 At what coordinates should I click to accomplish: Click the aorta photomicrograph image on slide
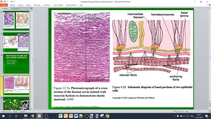[x=82, y=47]
